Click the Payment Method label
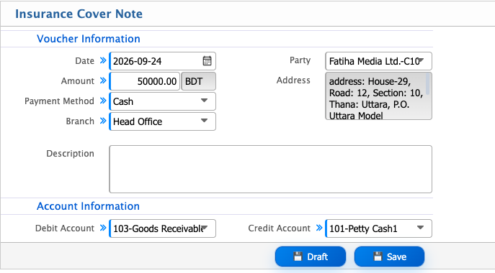This screenshot has height=273, width=495. 59,101
